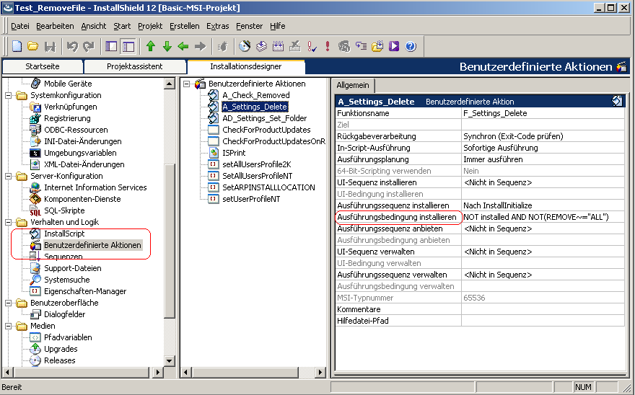Collapse the Benutzerdefinierte Aktionen root node
The image size is (635, 395).
[x=187, y=84]
